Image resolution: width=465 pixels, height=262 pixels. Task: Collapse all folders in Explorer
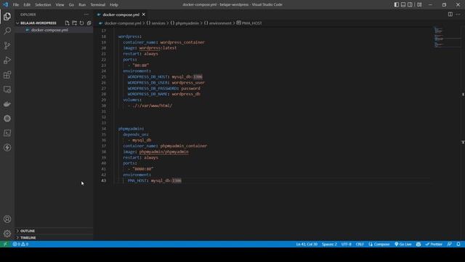coord(89,23)
